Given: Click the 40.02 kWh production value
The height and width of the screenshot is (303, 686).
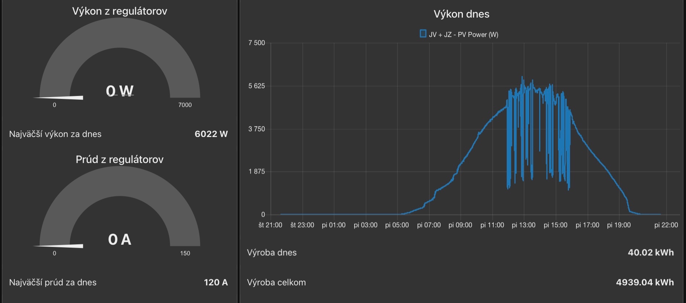Looking at the screenshot, I should coord(651,252).
